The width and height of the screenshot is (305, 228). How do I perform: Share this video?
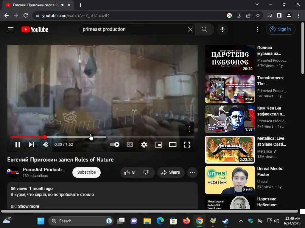(x=171, y=172)
